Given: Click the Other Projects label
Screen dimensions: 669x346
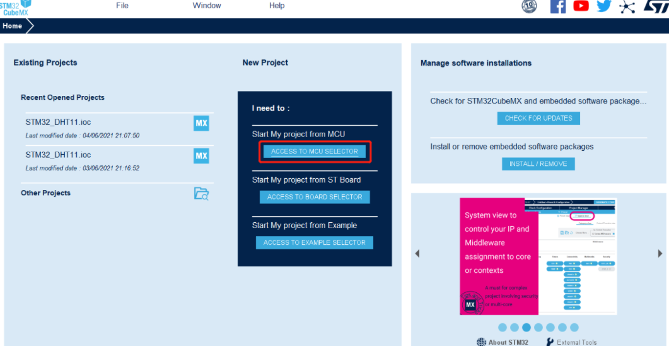Looking at the screenshot, I should (45, 193).
